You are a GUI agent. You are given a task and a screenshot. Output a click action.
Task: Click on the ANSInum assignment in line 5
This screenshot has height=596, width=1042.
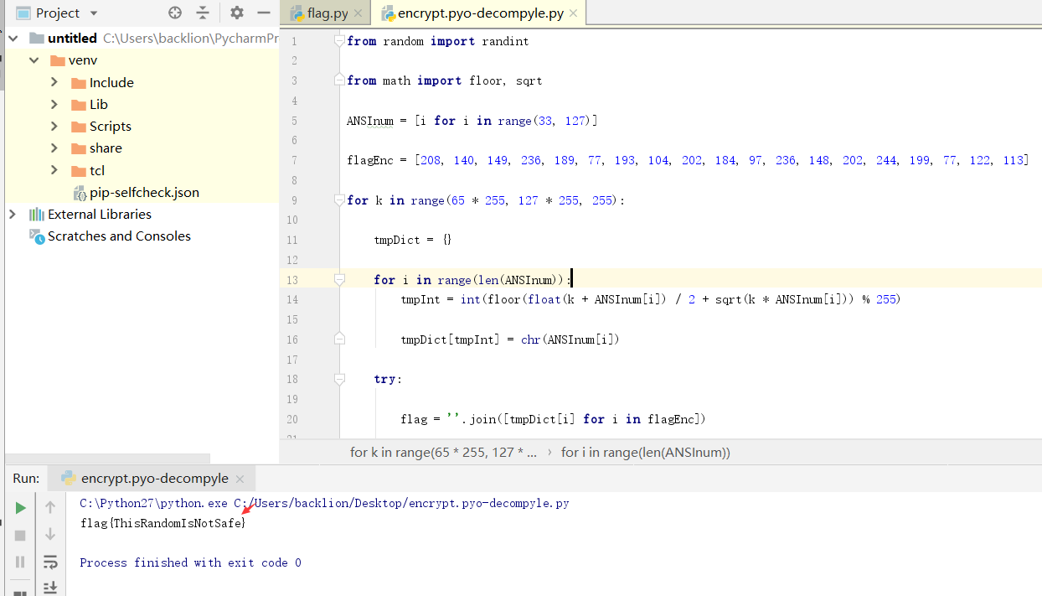472,121
